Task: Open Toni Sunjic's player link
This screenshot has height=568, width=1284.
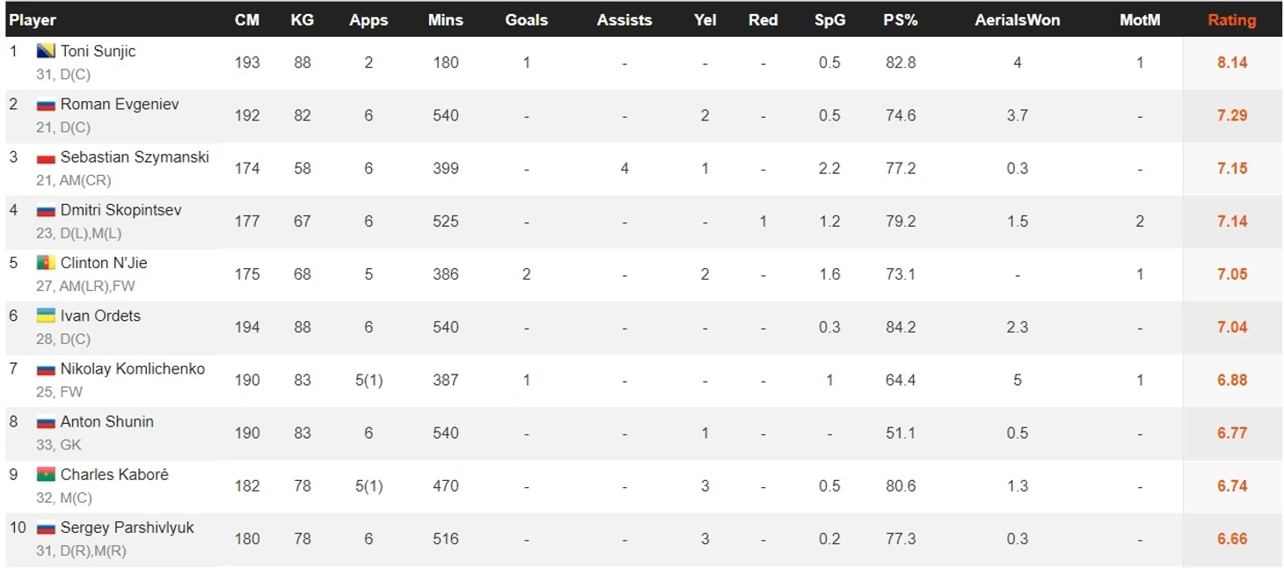Action: (x=98, y=51)
